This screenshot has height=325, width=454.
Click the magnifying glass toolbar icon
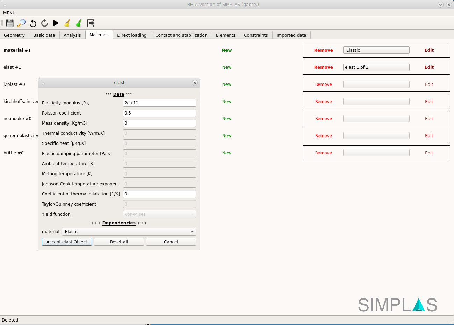coord(21,23)
